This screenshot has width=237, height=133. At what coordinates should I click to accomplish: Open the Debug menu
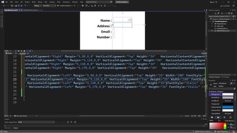pos(40,2)
